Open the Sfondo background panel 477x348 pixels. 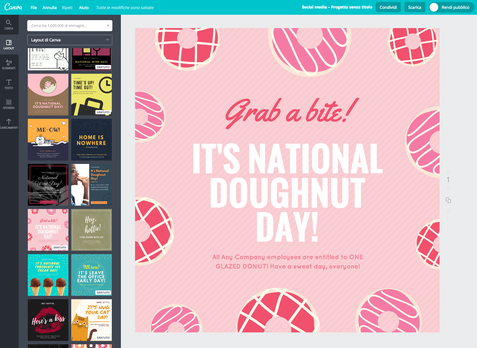9,104
